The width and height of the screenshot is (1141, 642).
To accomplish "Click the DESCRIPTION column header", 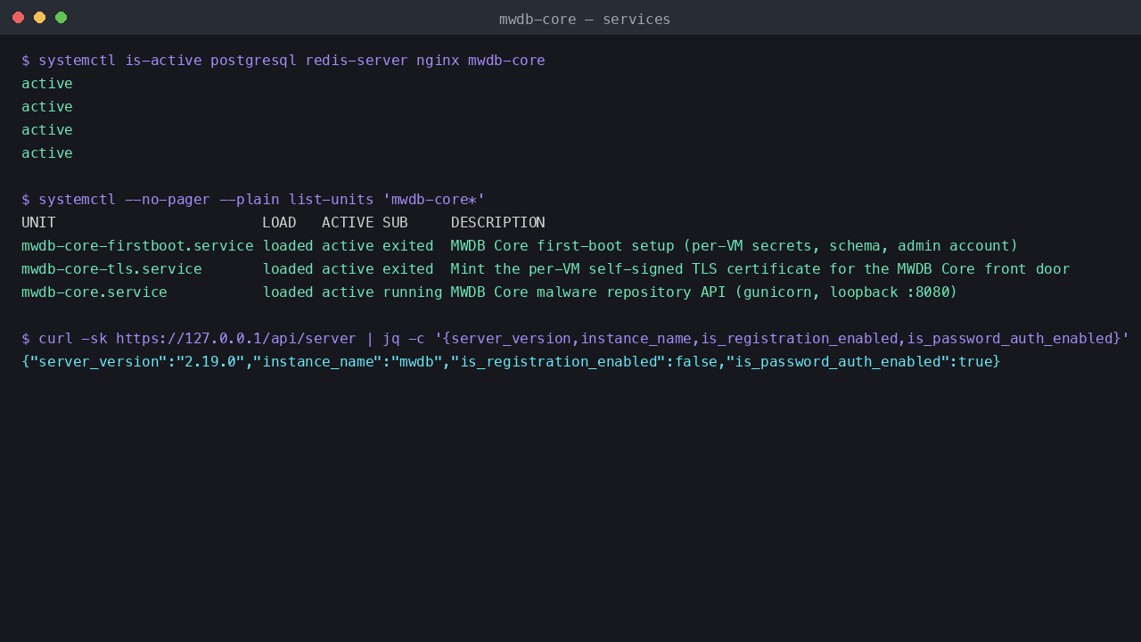I will pyautogui.click(x=498, y=223).
